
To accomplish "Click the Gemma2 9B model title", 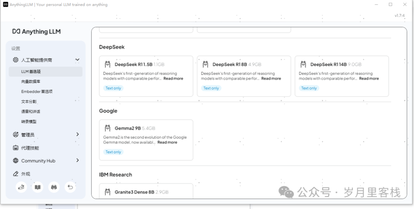I will click(128, 128).
